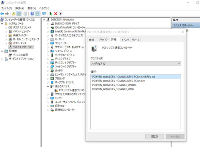
Task: Select 印刷キュー device category
Action: [60, 106]
